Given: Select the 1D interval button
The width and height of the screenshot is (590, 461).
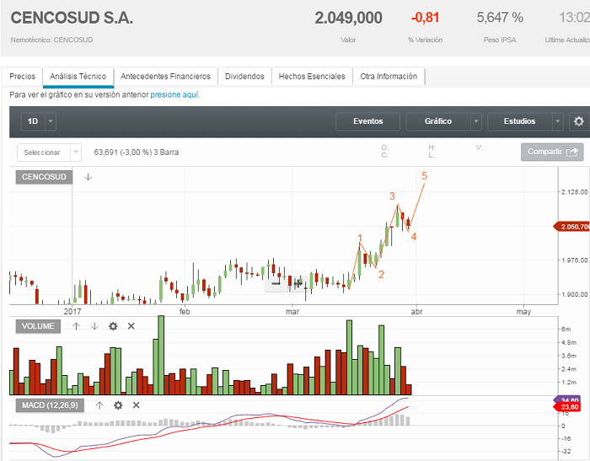Looking at the screenshot, I should (x=33, y=121).
